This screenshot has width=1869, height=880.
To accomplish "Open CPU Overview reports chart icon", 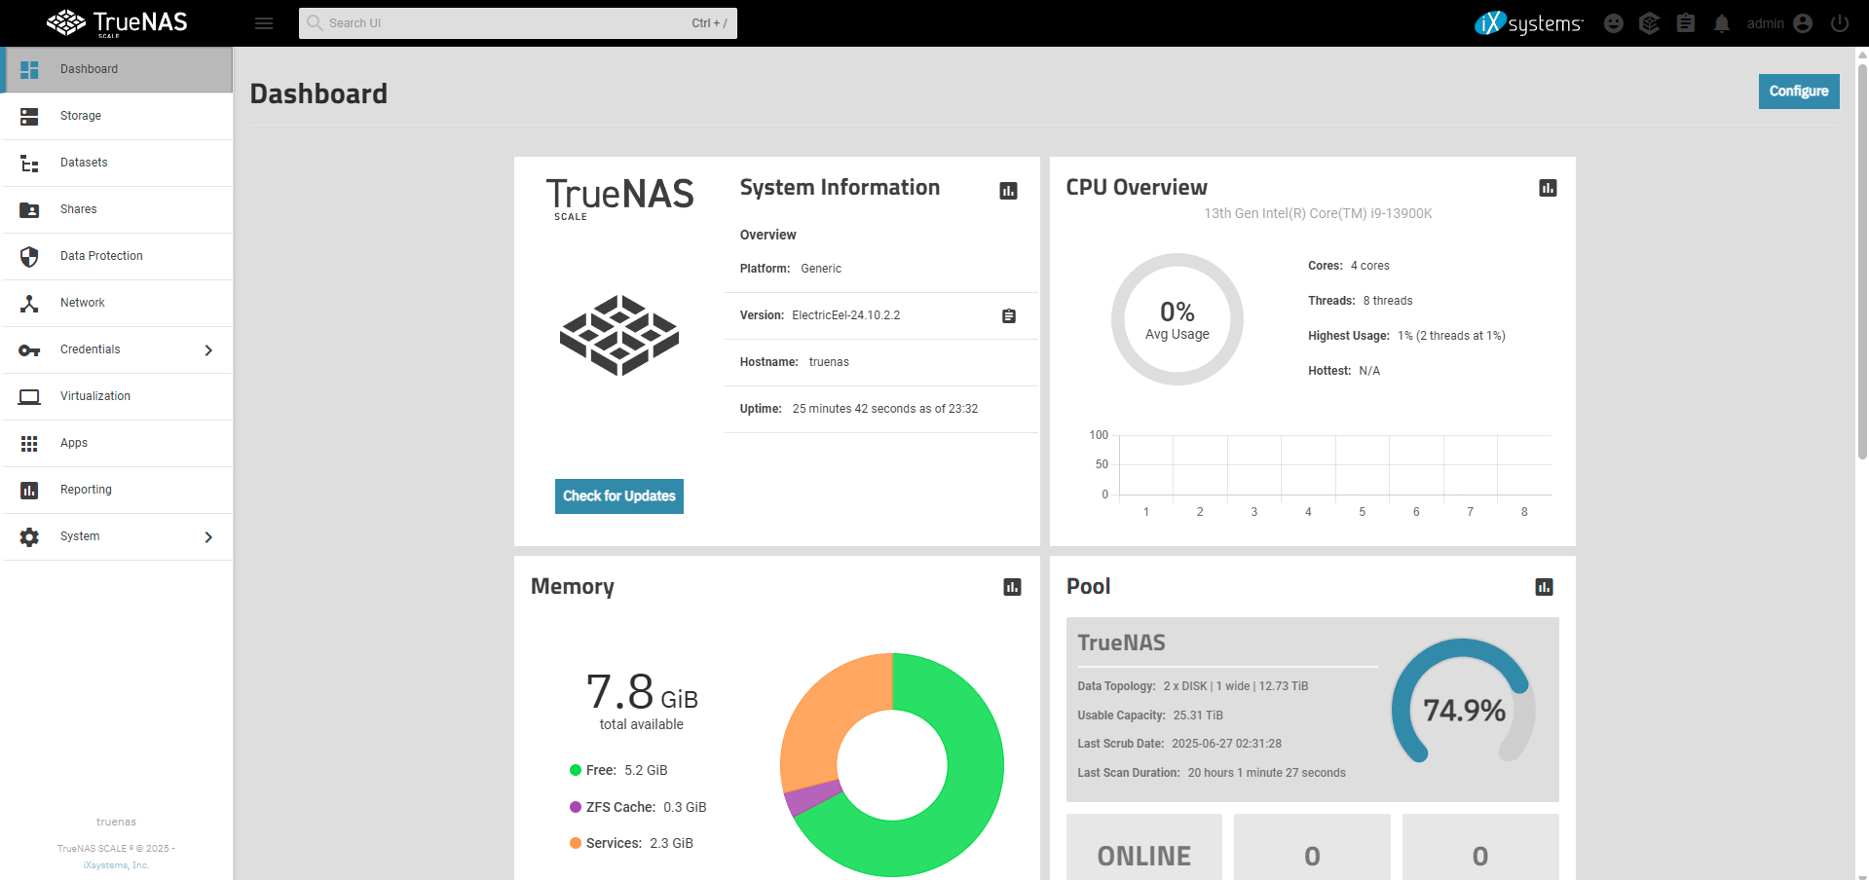I will click(1548, 188).
